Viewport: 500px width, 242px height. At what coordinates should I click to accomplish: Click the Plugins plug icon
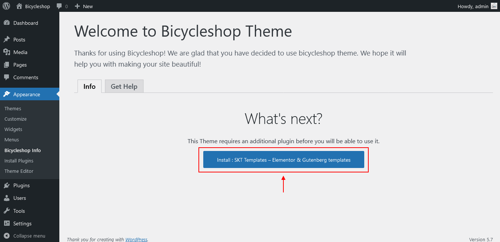click(7, 185)
